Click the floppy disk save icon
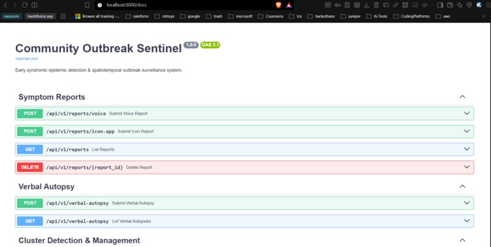Viewport: 491px width, 247px height. [x=347, y=5]
